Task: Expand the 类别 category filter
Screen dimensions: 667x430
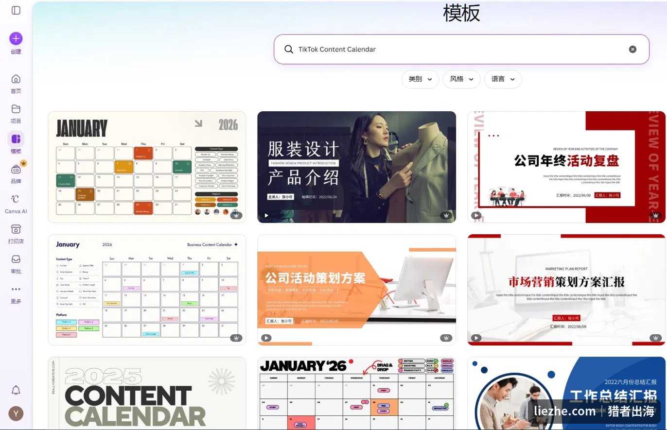Action: (420, 79)
